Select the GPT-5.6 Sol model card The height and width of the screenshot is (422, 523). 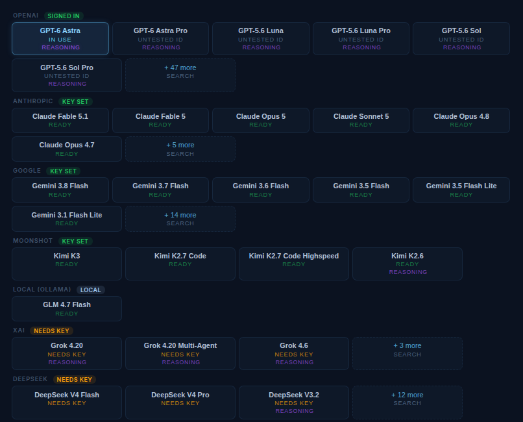click(x=461, y=39)
